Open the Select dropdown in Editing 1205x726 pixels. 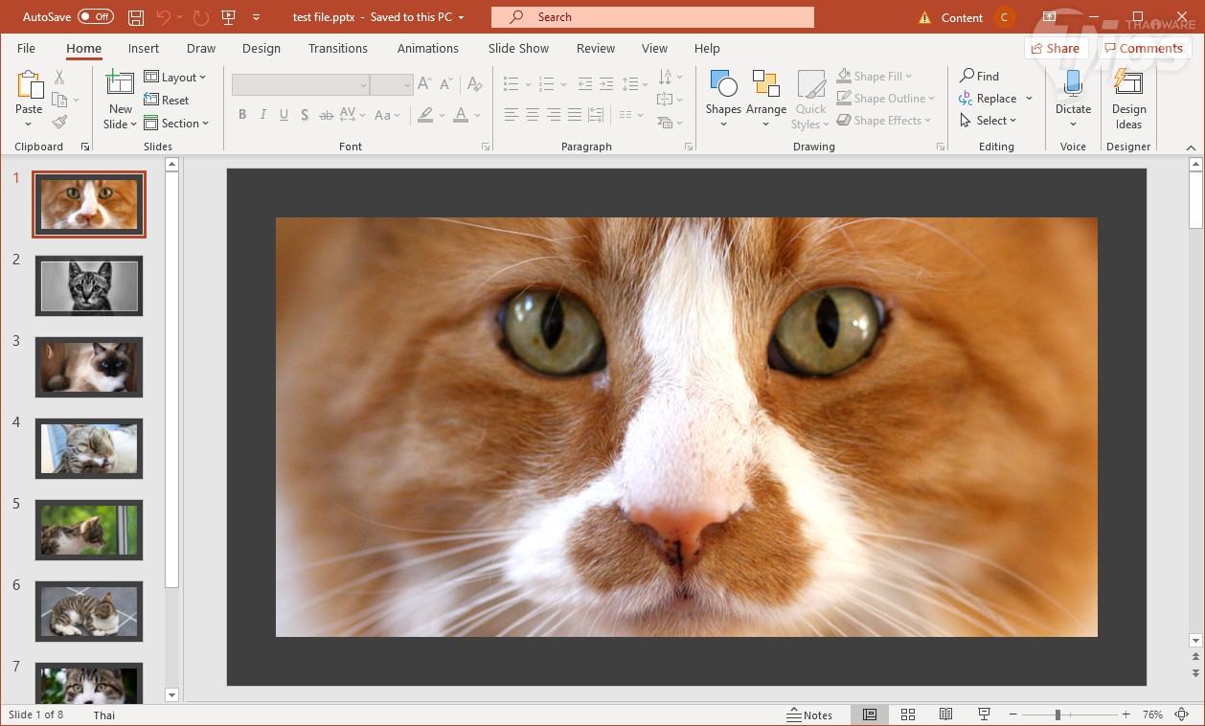(x=989, y=121)
